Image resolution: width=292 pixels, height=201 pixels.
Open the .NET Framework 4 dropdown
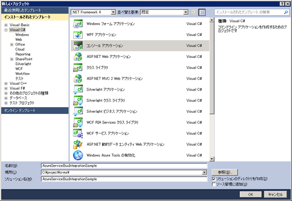(113, 12)
